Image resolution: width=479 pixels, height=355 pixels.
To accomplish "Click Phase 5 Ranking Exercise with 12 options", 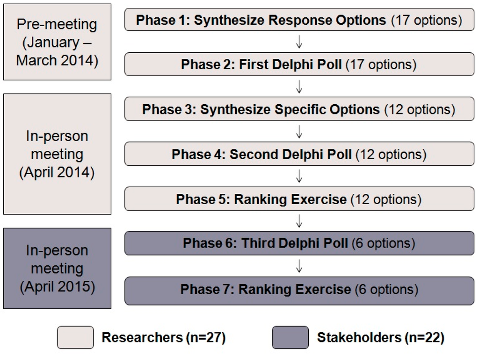I will (299, 199).
